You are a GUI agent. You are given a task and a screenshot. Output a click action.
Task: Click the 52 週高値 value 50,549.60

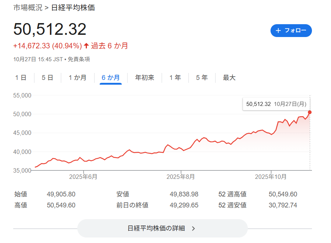click(283, 194)
